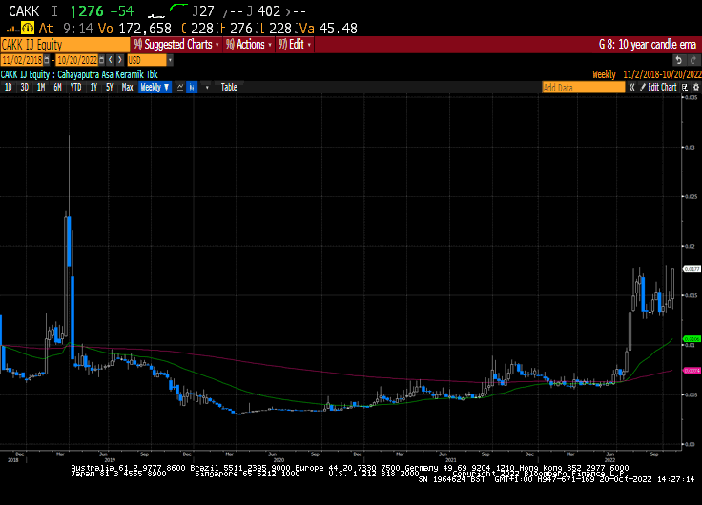Click the Edit Chart button

pos(658,88)
